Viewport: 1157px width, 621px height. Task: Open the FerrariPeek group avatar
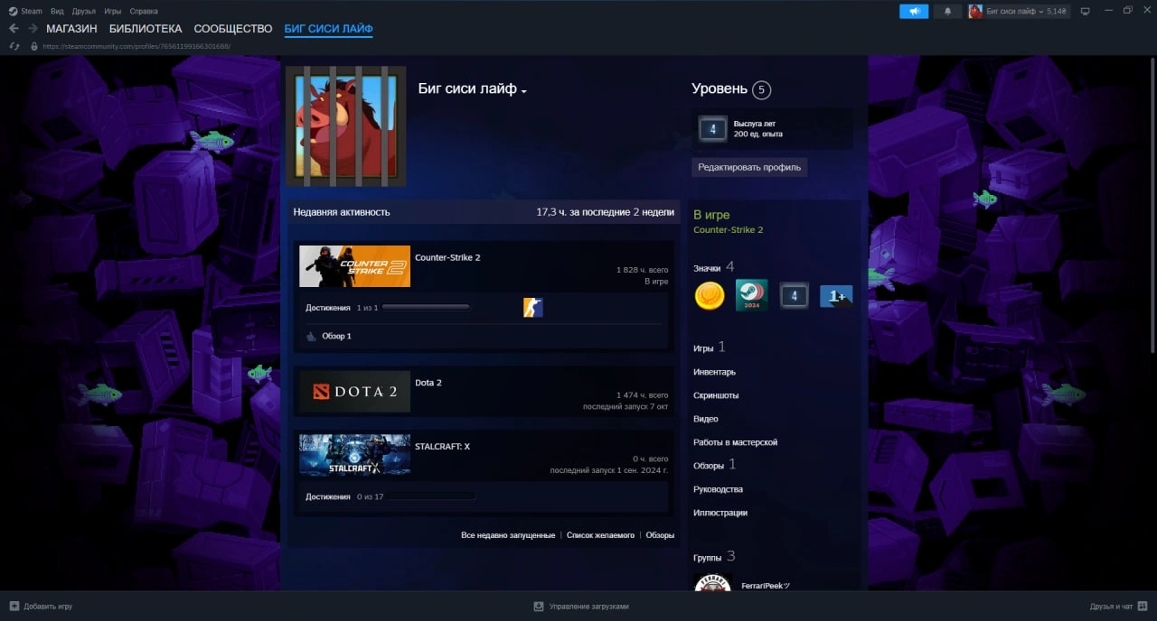712,583
